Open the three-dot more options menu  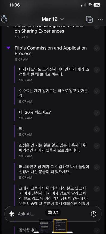(x=100, y=19)
